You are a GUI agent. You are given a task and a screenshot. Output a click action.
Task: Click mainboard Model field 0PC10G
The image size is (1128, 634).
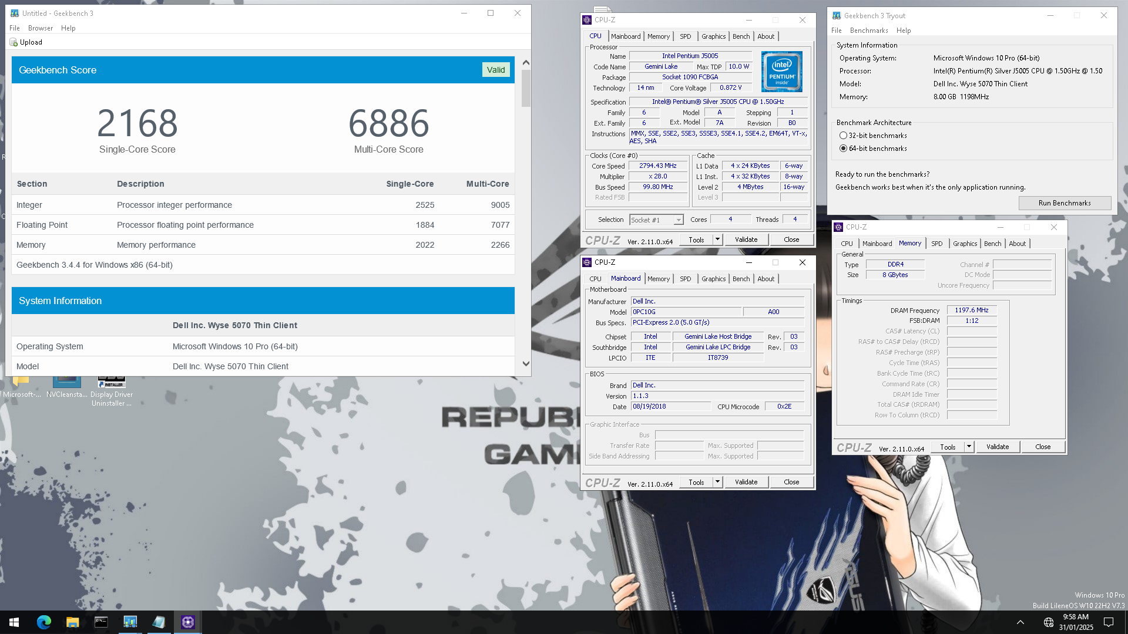(x=686, y=312)
